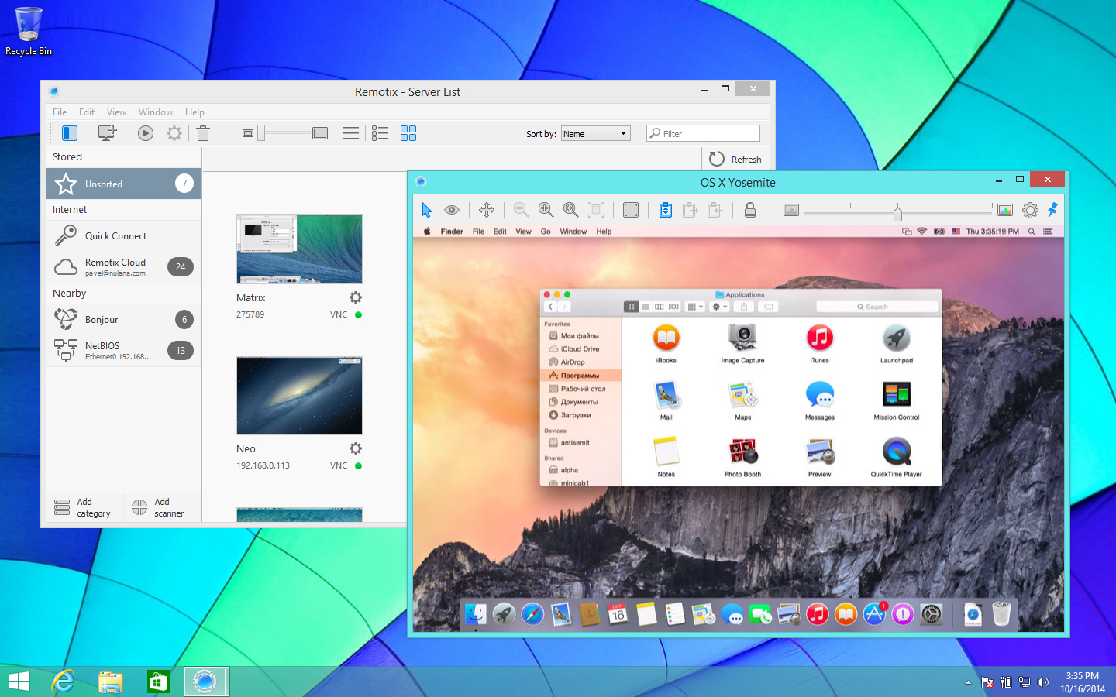Viewport: 1116px width, 697px height.
Task: Click the large thumbnail size icon
Action: pyautogui.click(x=320, y=133)
